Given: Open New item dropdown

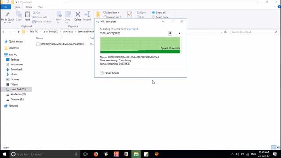Looking at the screenshot, I should pyautogui.click(x=111, y=13).
